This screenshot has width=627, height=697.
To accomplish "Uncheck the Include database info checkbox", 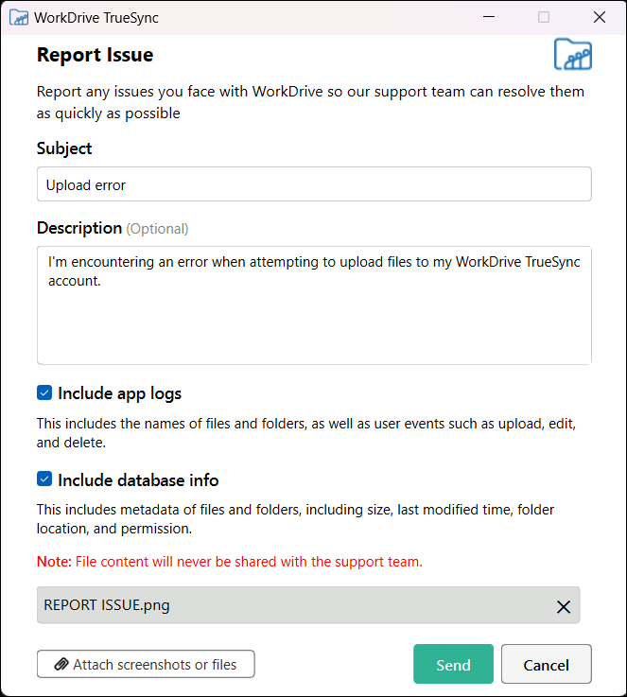I will coord(44,479).
